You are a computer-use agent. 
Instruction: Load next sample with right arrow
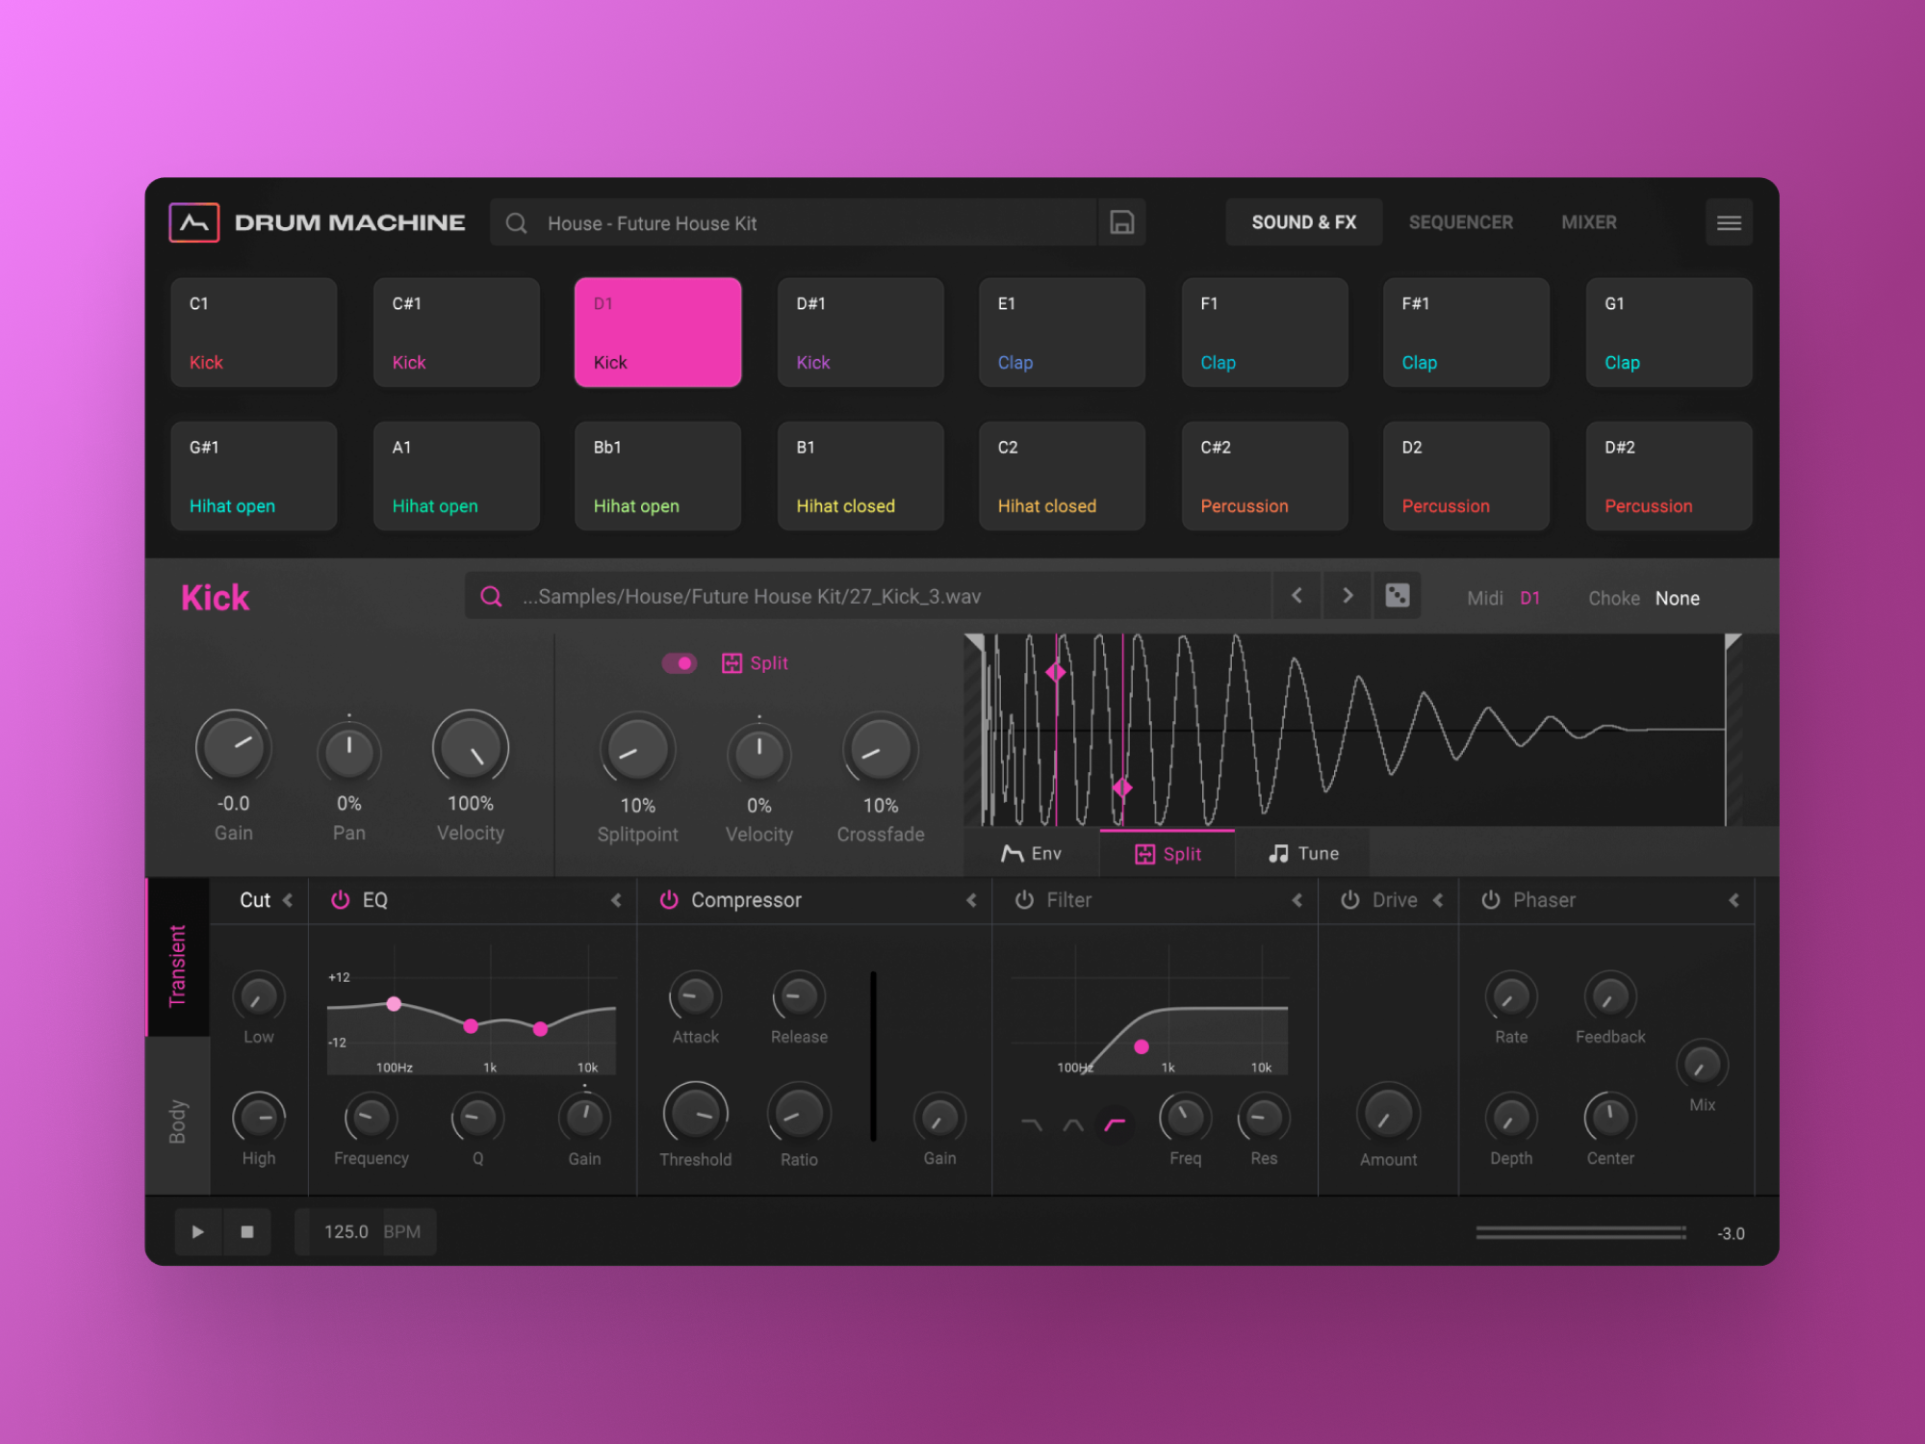click(1347, 596)
